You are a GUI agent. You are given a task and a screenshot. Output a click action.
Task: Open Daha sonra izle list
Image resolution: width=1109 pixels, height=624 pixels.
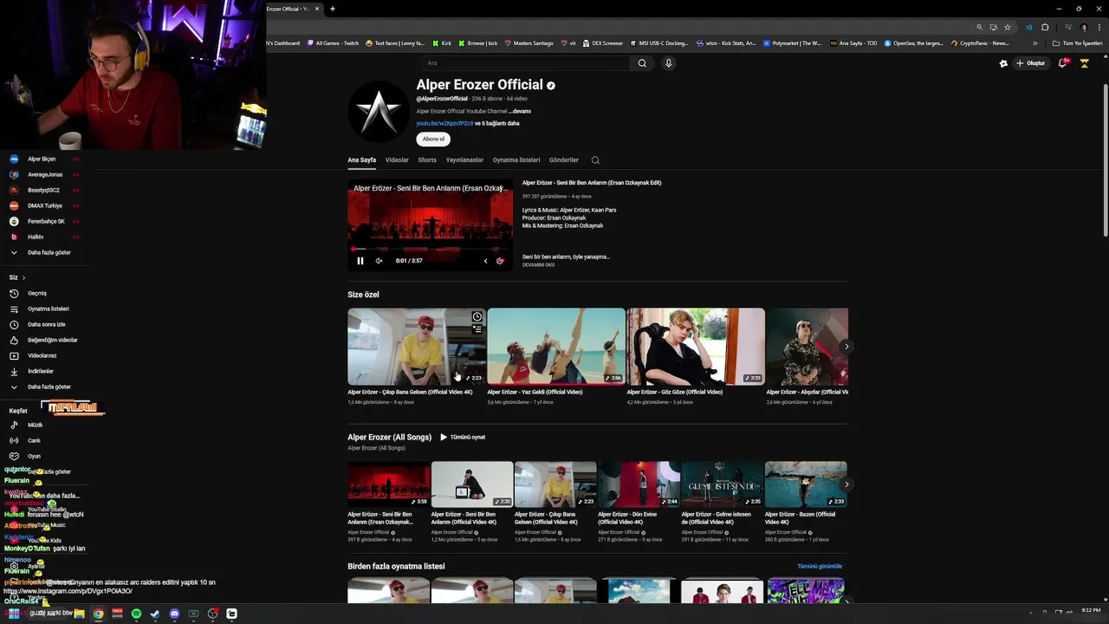(x=46, y=324)
